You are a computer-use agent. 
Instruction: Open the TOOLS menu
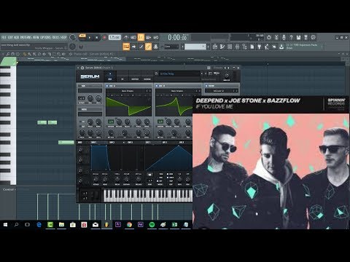click(x=56, y=37)
